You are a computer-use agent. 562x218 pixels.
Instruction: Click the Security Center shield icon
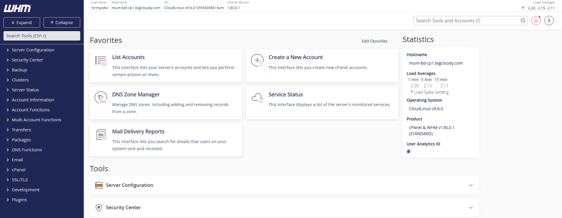pos(99,207)
